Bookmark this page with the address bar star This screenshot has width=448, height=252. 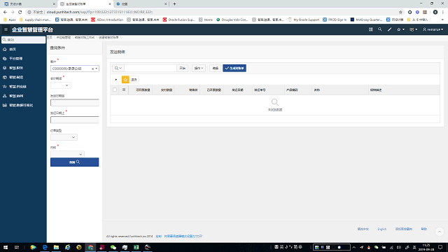tap(400, 12)
